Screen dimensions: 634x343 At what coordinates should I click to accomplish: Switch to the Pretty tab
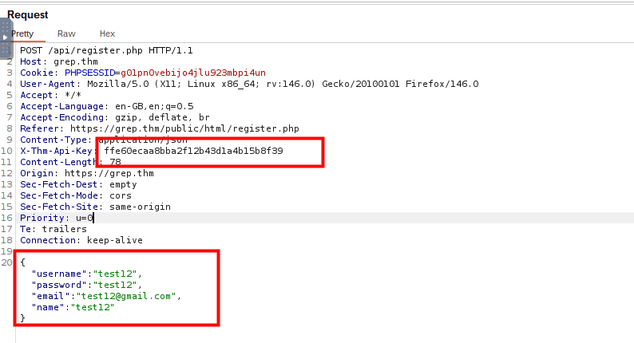[22, 34]
